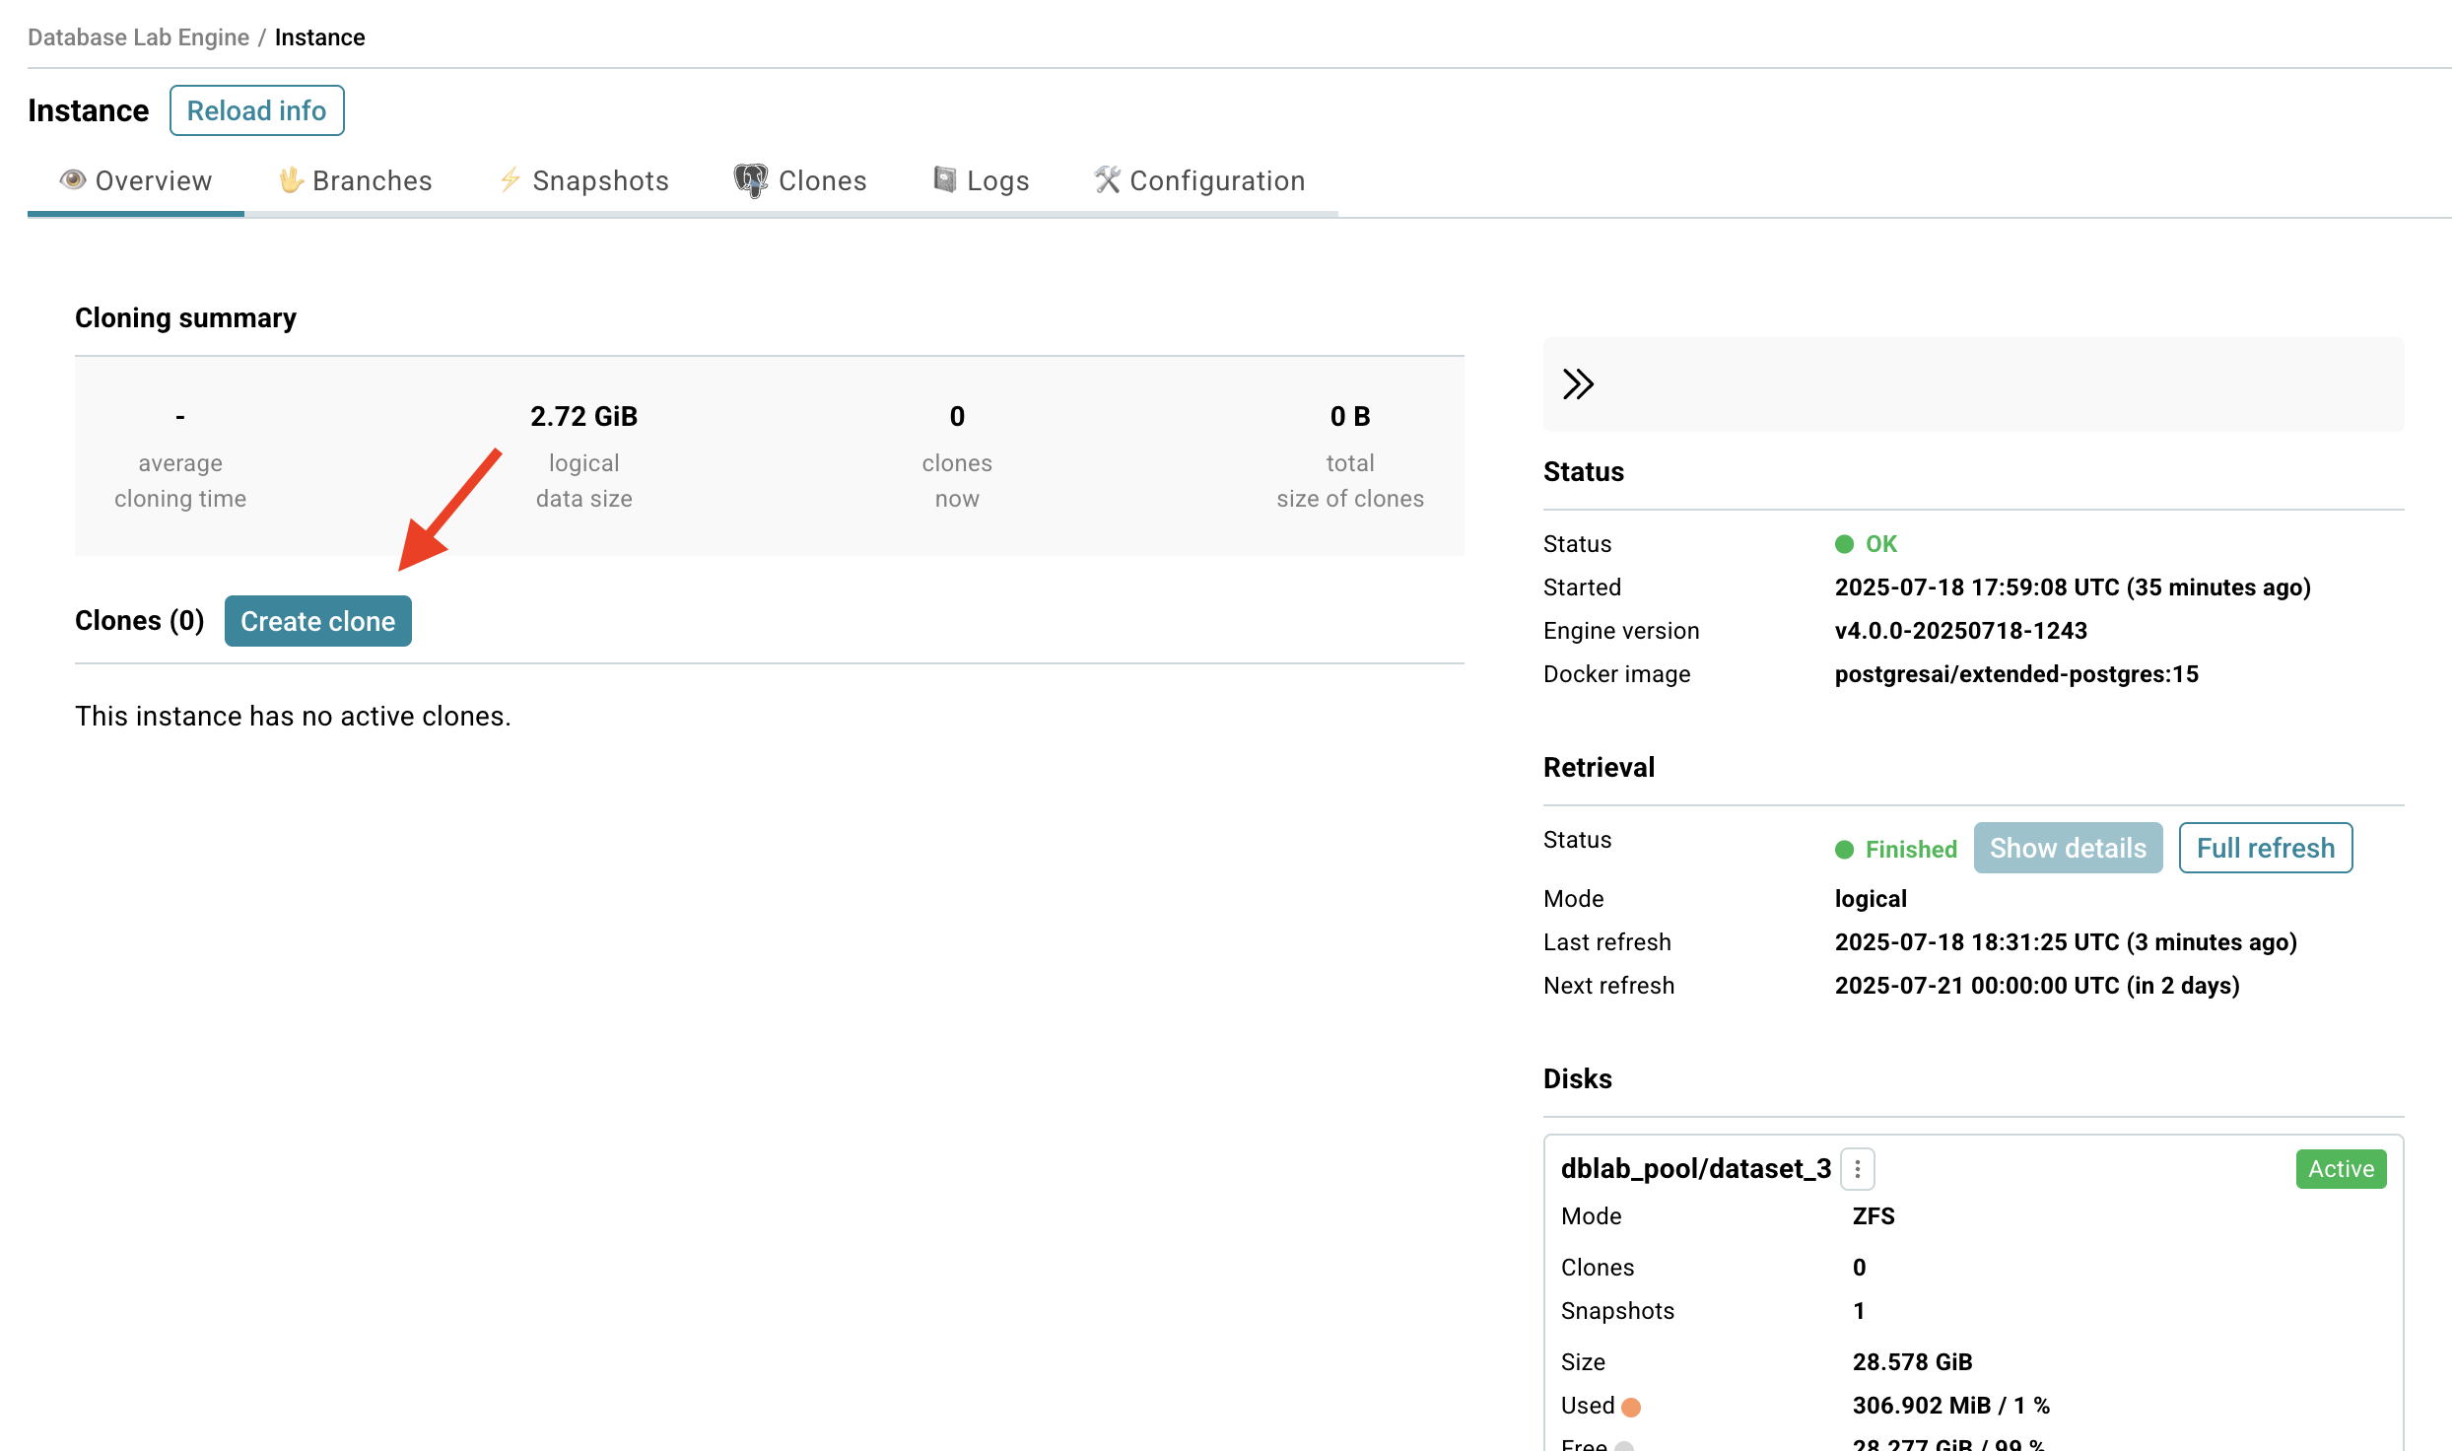Screen dimensions: 2454x1451
Task: Open dblab_pool/dataset_3 three-dot menu
Action: point(1858,1169)
